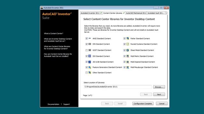204x114 pixels.
Task: Toggle Routed Systems Standard Content checkbox
Action: coord(125,44)
